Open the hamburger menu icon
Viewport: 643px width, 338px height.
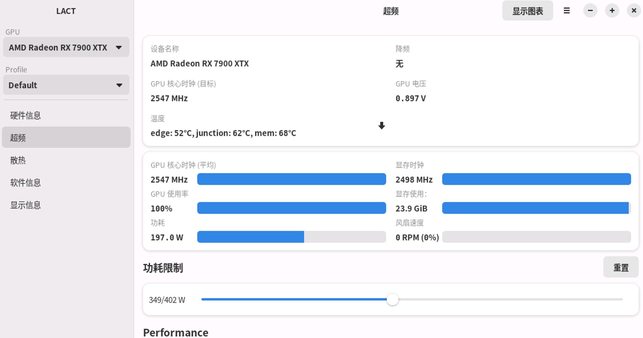pyautogui.click(x=567, y=11)
